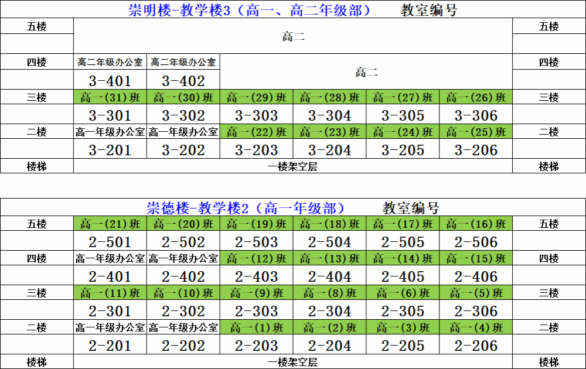The image size is (586, 369).
Task: Select room number 3-306
Action: click(x=476, y=115)
